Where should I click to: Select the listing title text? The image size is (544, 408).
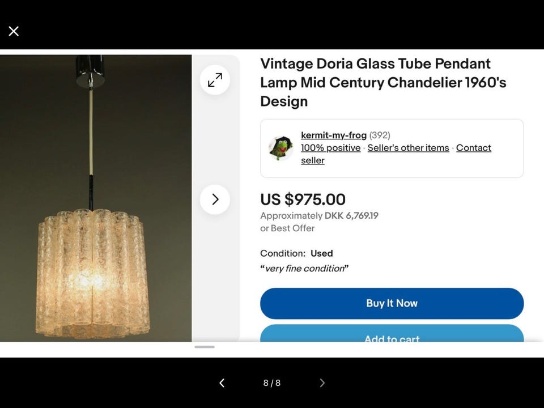point(383,83)
